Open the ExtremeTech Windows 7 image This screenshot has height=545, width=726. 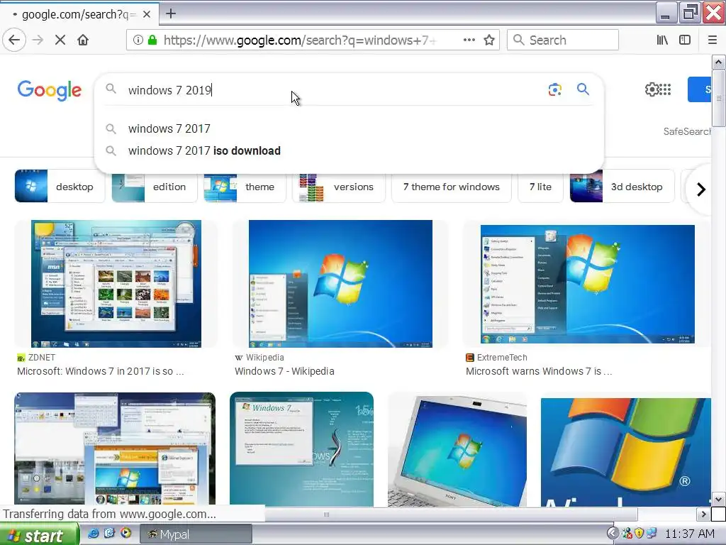[587, 284]
